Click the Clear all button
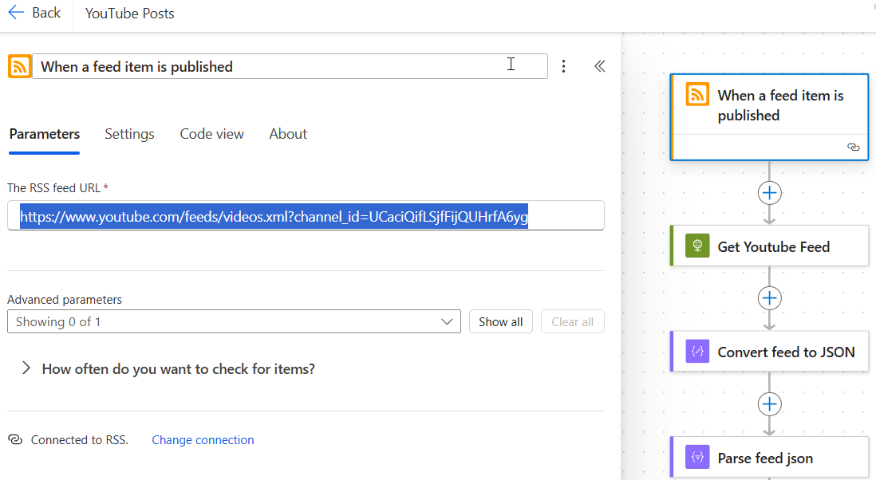The width and height of the screenshot is (876, 480). [573, 321]
